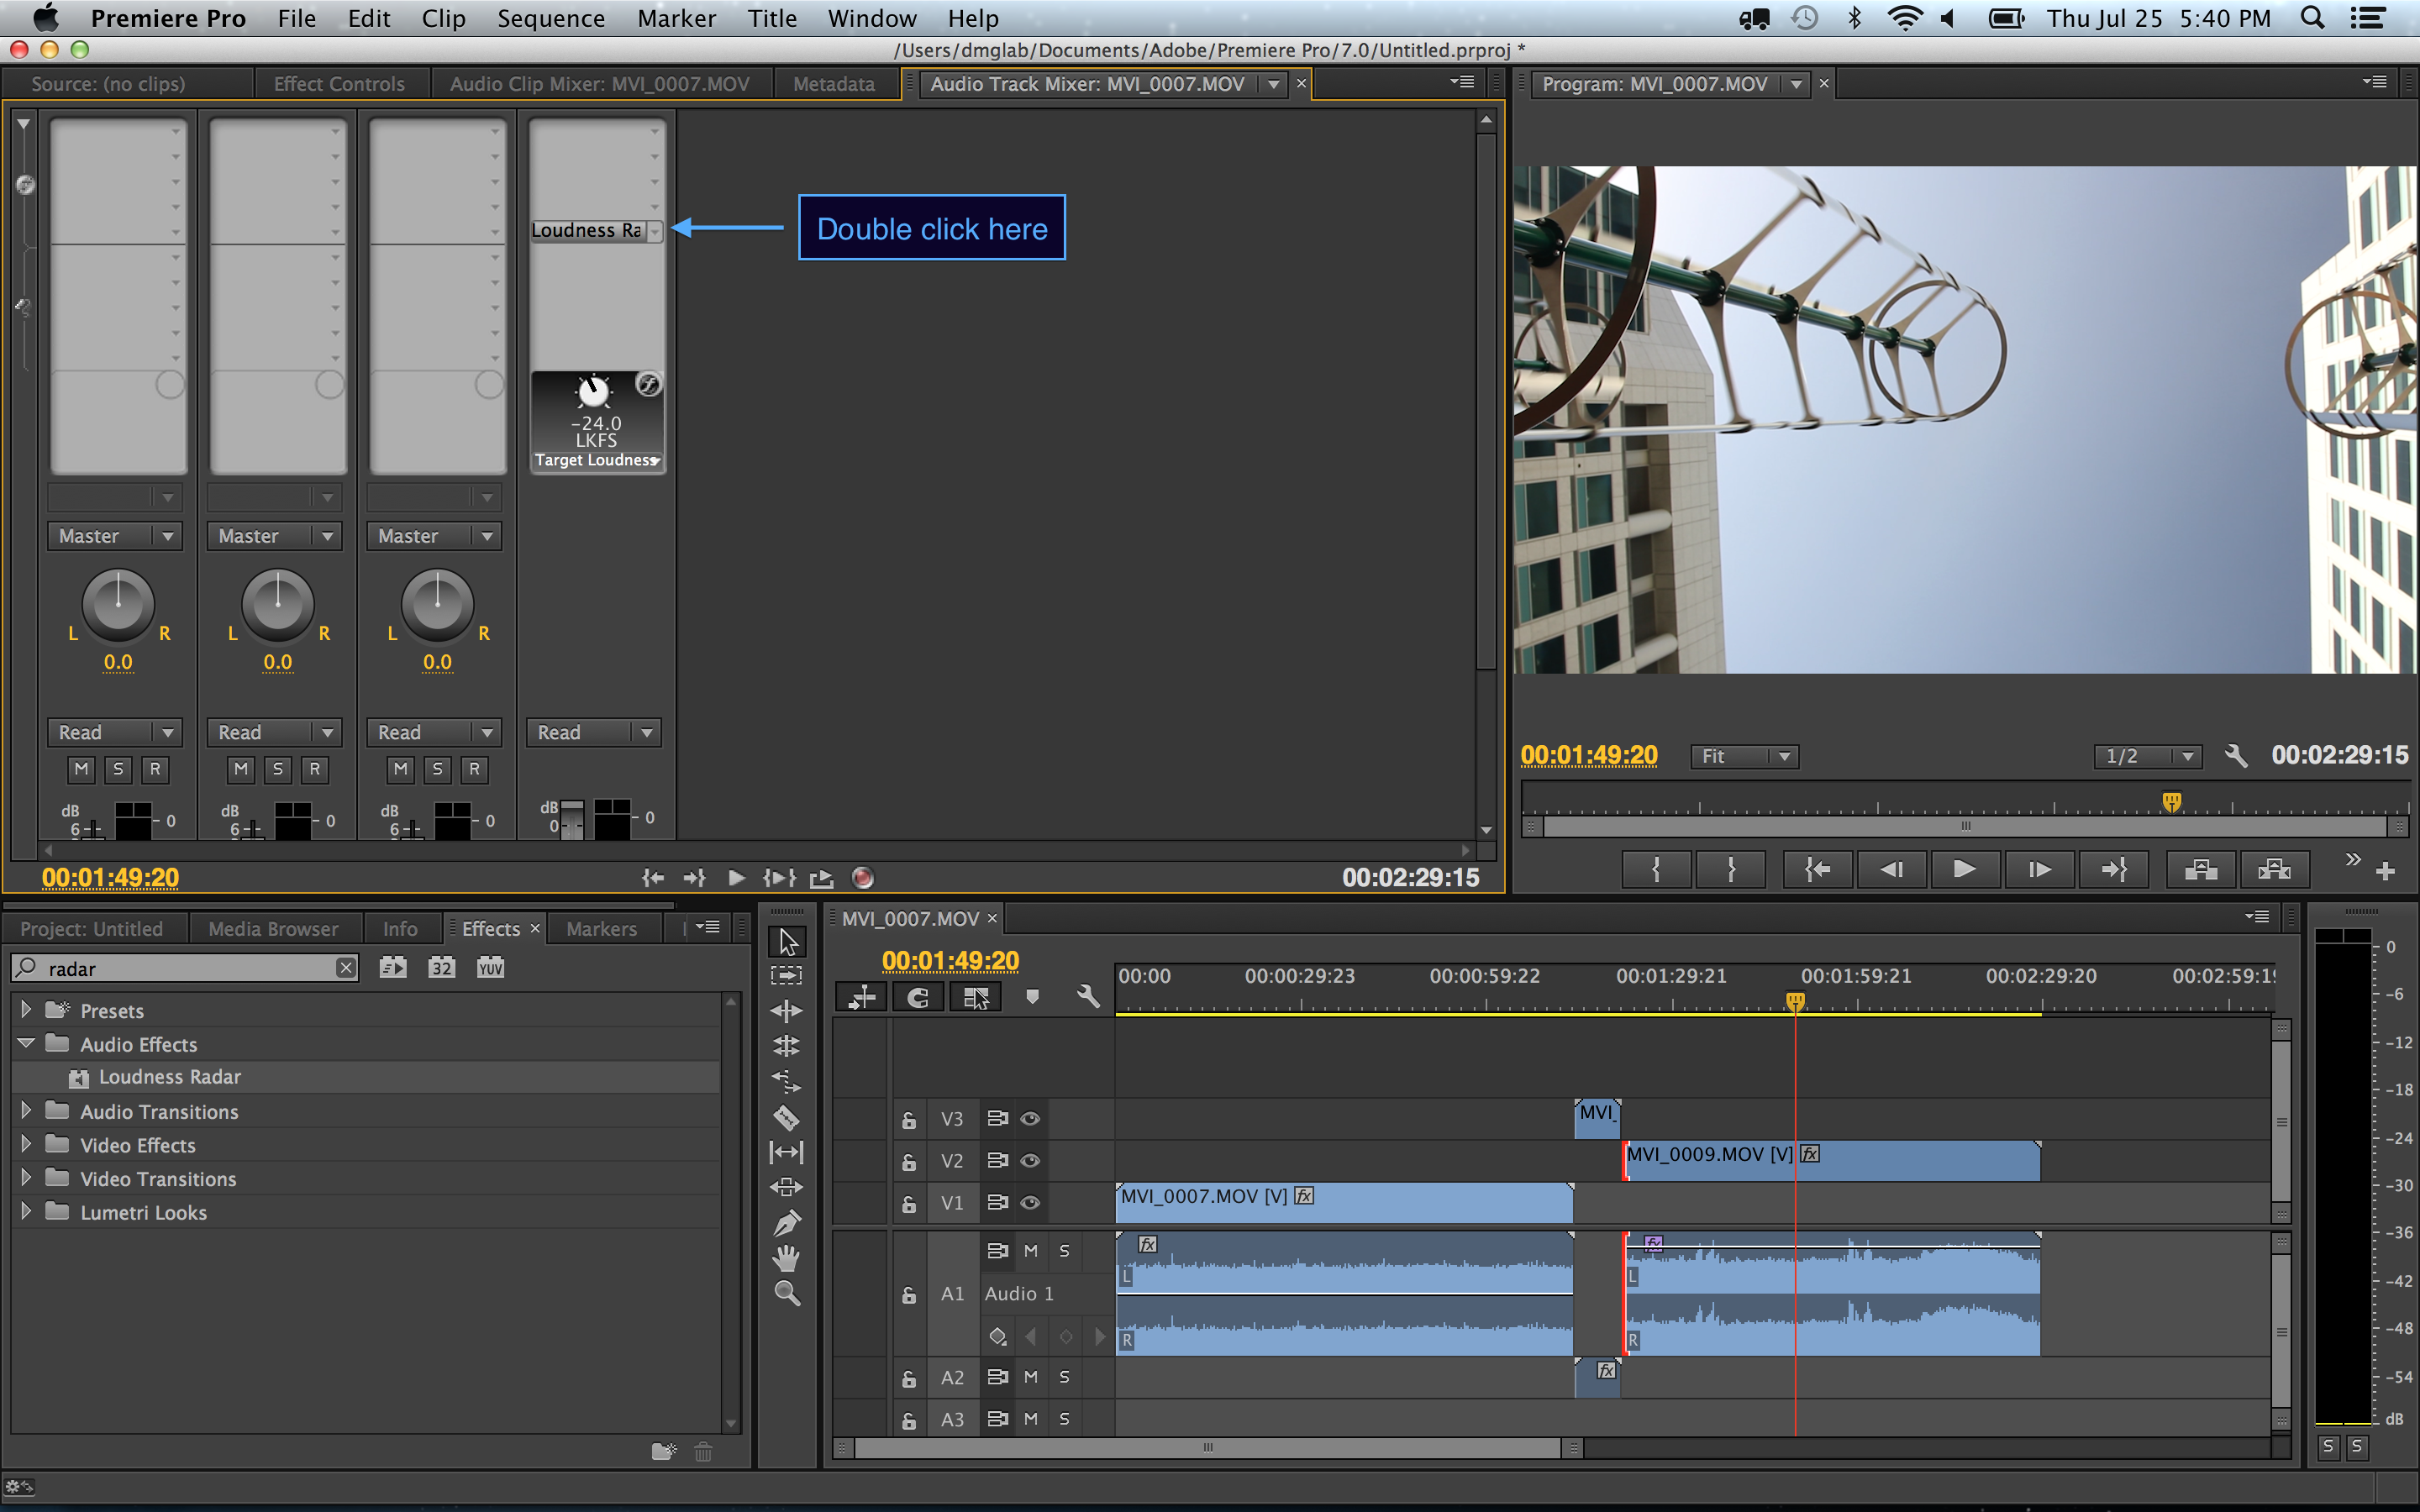Hide the V1 track output eye
Screen dimensions: 2420x1512
1030,1202
